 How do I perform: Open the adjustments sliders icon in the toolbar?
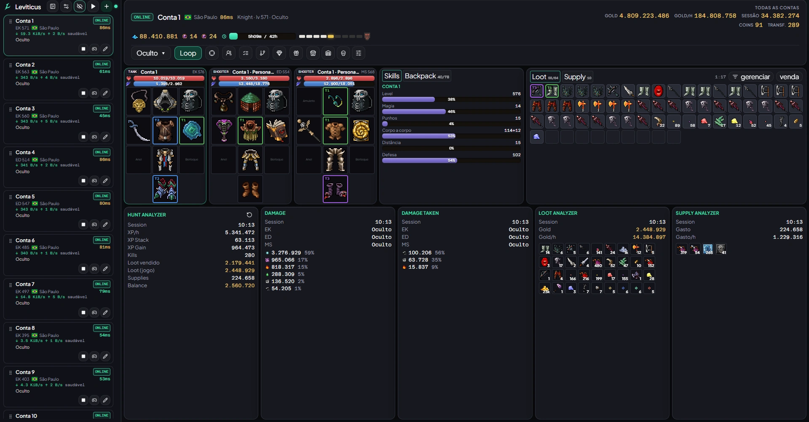359,53
